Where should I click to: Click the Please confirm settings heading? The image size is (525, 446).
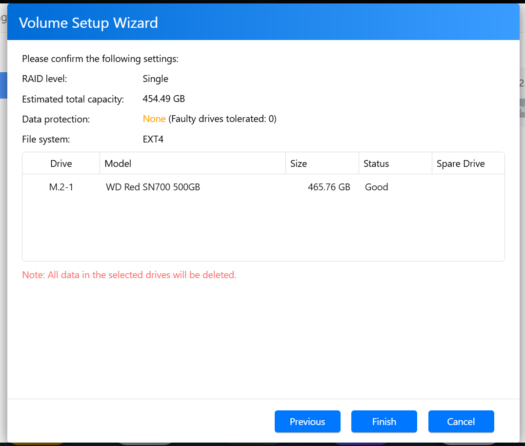(100, 59)
